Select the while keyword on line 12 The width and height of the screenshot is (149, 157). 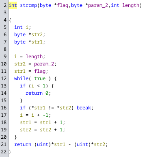point(21,78)
